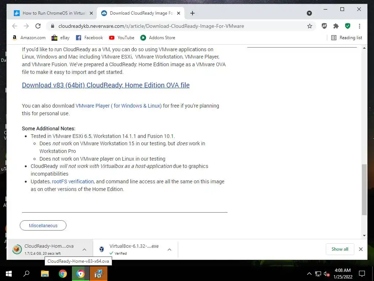Image resolution: width=374 pixels, height=281 pixels.
Task: Open the Facebook bookmark
Action: 89,38
